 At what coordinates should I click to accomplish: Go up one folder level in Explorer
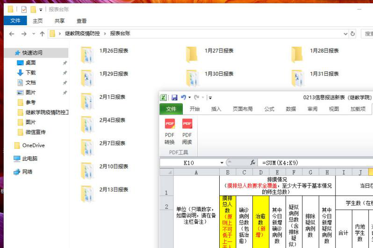(x=42, y=34)
